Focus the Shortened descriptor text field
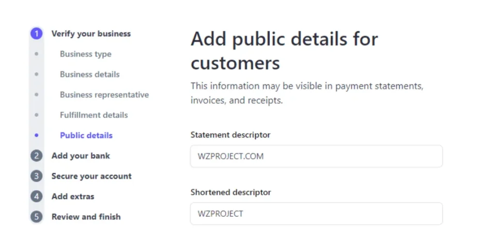Viewport: 496px width, 238px height. coord(316,214)
